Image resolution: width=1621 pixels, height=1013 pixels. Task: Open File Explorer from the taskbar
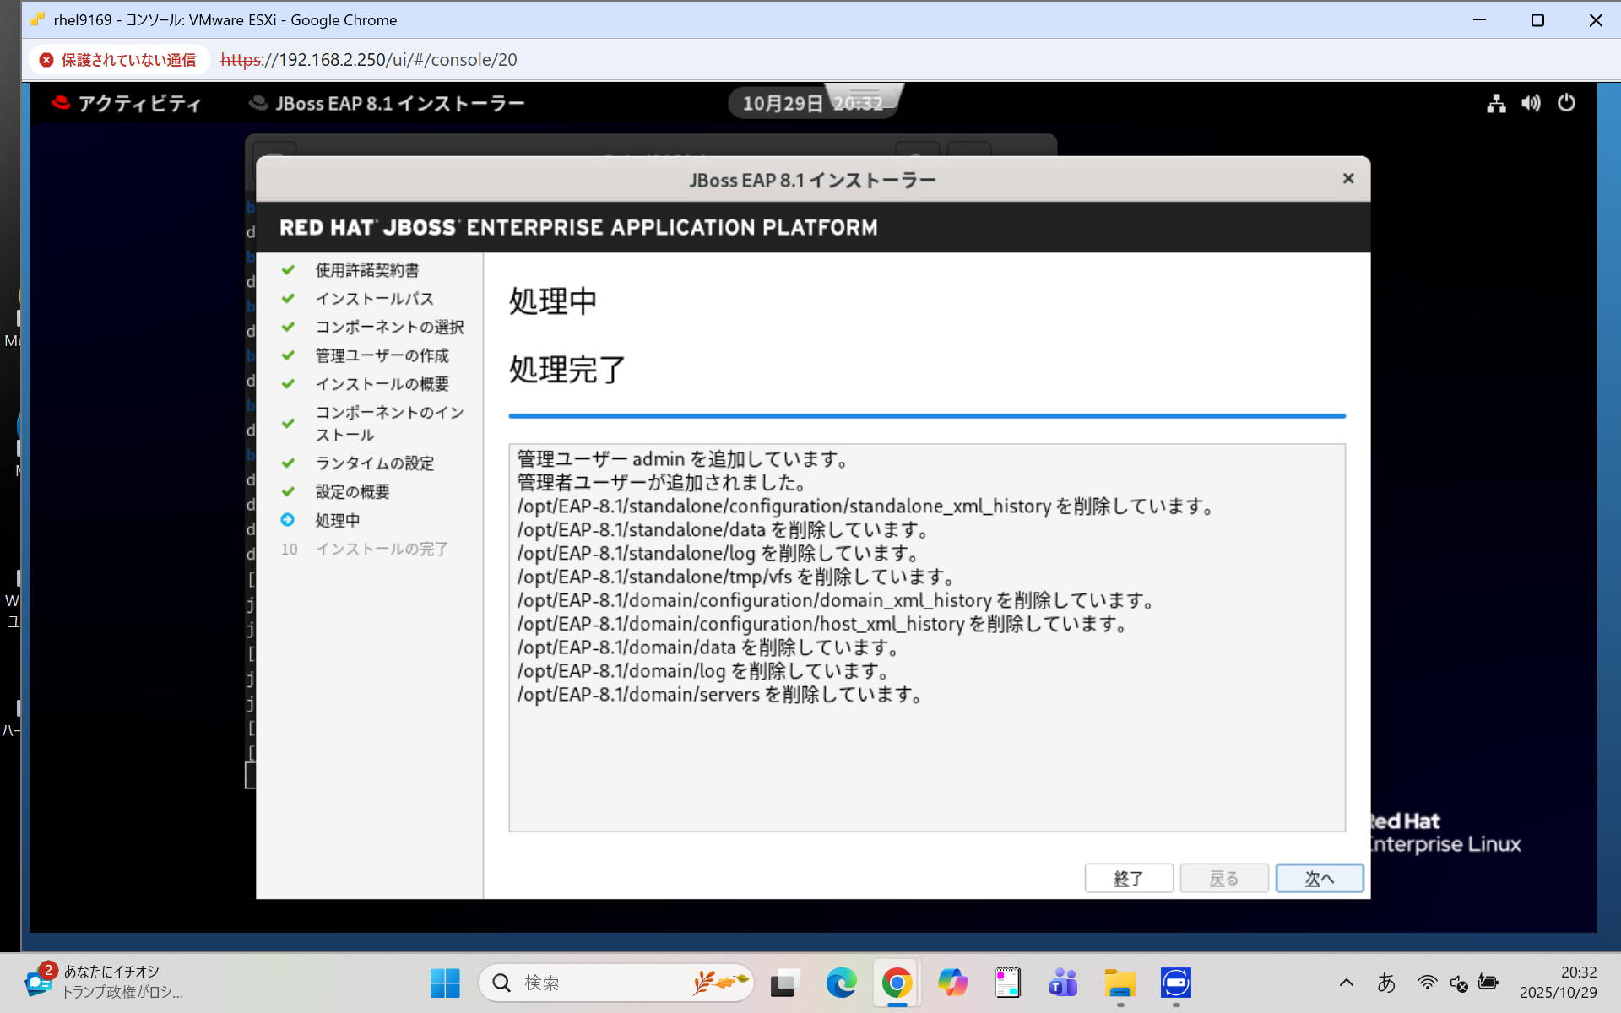pos(1120,982)
